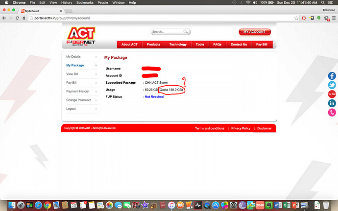Viewport: 338px width, 211px height.
Task: Open the People menu
Action: tap(103, 2)
